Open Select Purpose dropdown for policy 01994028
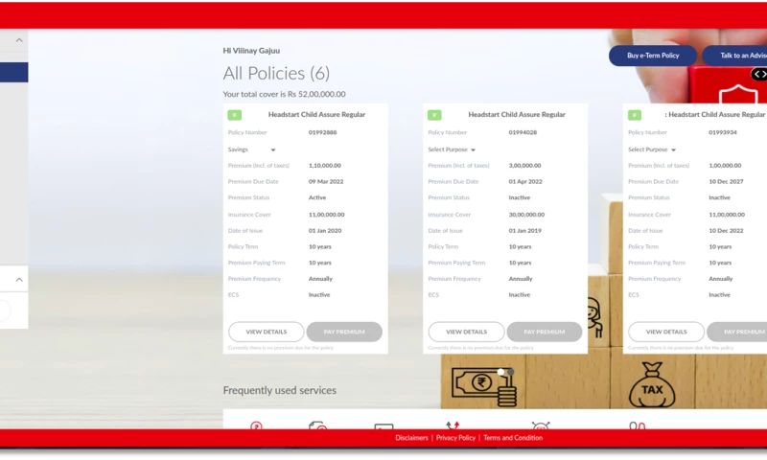 pyautogui.click(x=452, y=149)
